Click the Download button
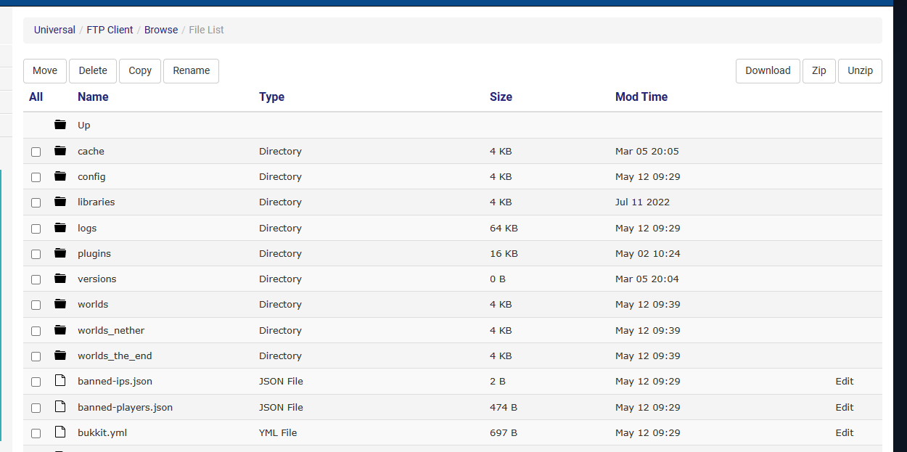 (768, 71)
